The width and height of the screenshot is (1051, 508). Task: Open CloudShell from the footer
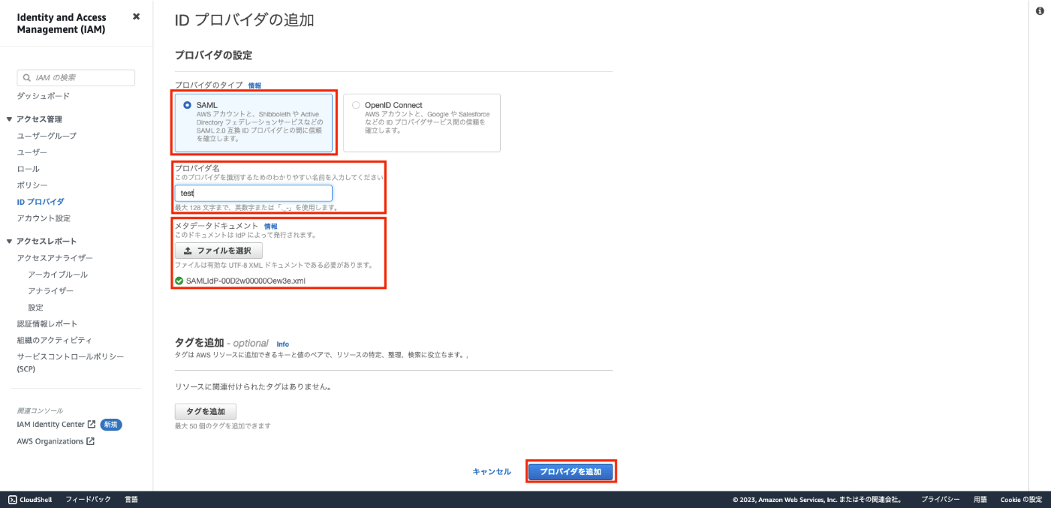coord(30,500)
